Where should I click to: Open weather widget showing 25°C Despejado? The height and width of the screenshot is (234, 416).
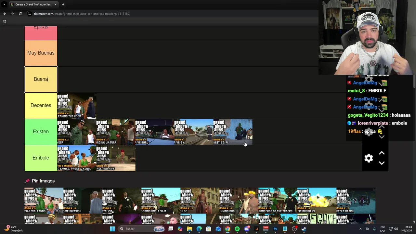[x=14, y=229]
